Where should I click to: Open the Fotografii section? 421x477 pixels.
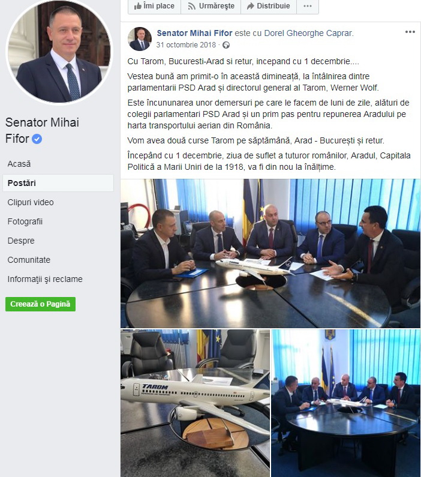click(x=25, y=221)
